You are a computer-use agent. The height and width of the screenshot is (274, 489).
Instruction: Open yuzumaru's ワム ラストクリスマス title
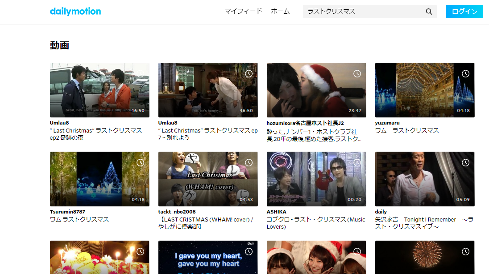(406, 131)
